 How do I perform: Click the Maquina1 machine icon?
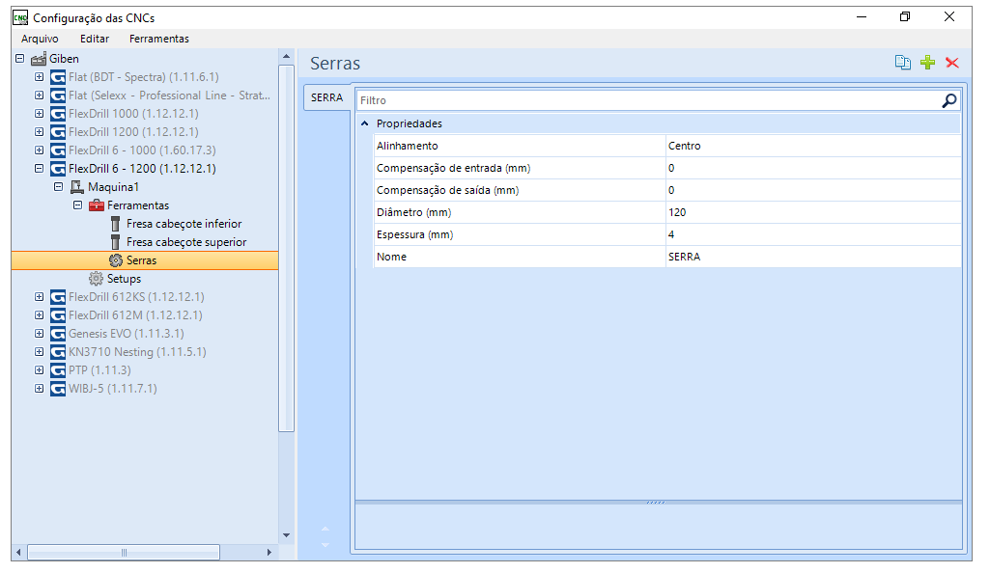77,186
